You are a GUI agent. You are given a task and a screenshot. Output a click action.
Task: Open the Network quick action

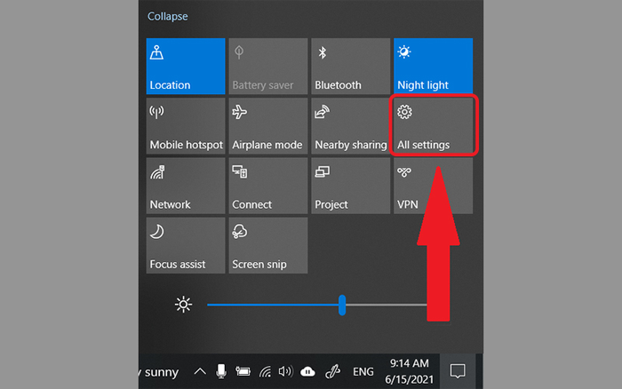click(185, 186)
